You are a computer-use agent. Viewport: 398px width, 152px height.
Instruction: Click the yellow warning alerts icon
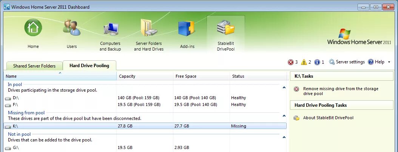tap(304, 62)
